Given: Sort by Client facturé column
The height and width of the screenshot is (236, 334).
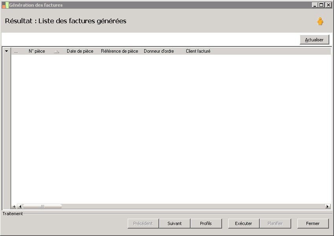Looking at the screenshot, I should (x=198, y=51).
